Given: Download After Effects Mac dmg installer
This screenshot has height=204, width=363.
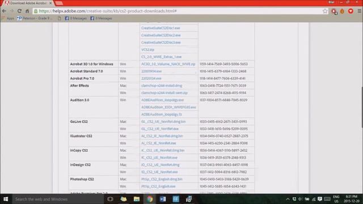Looking at the screenshot, I should (162, 86).
